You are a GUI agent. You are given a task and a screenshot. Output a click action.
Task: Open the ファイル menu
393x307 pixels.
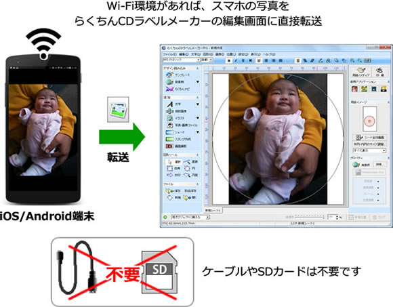click(169, 54)
